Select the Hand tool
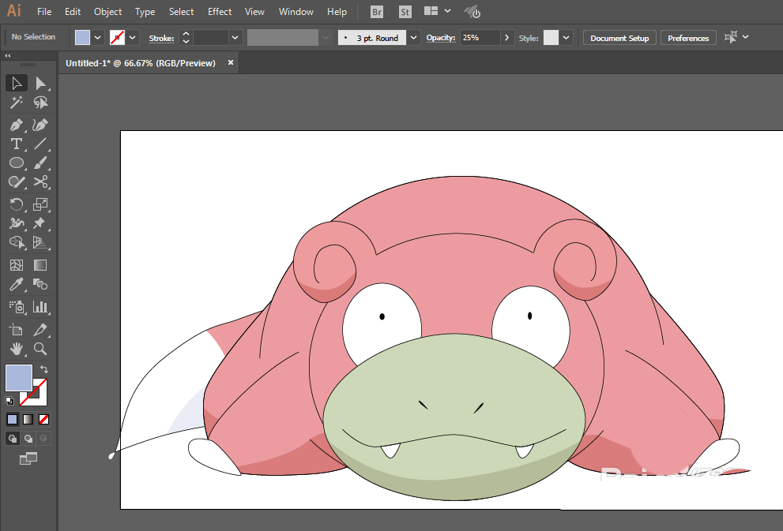This screenshot has height=531, width=783. coord(17,349)
